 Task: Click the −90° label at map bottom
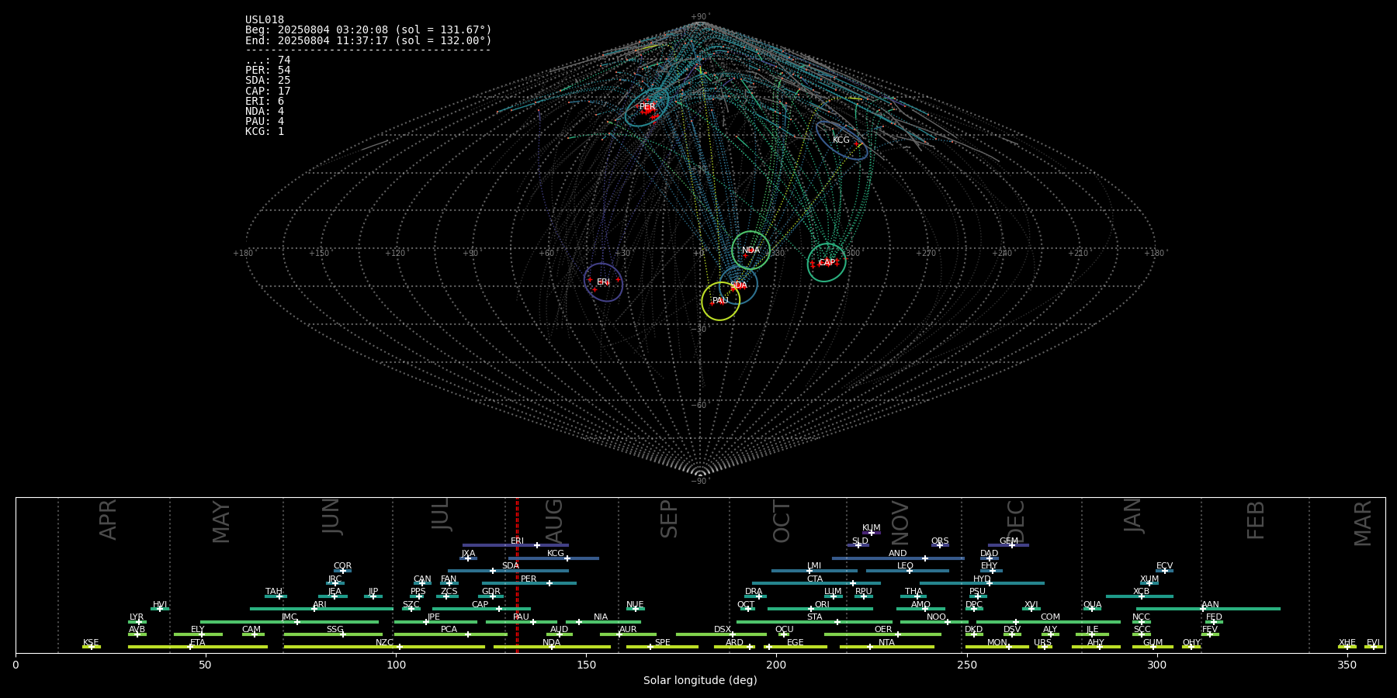[x=700, y=481]
